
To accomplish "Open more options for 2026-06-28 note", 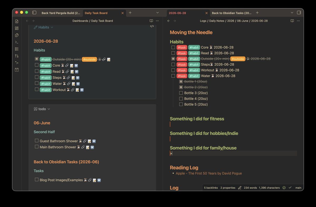I will (x=299, y=21).
